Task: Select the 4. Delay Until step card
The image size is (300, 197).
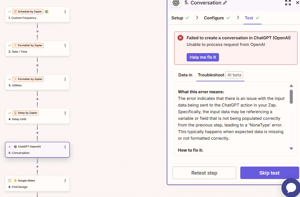Action: click(37, 116)
